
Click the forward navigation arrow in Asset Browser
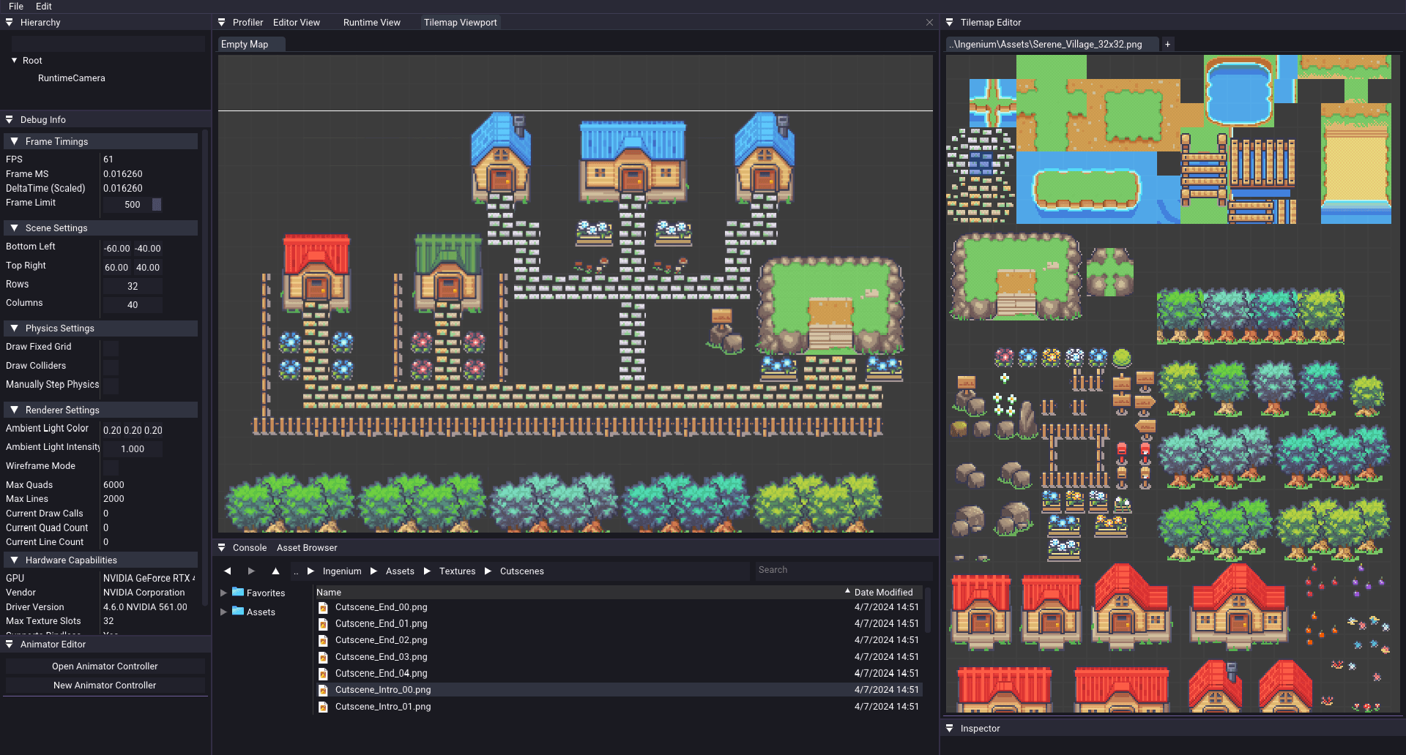pyautogui.click(x=251, y=571)
